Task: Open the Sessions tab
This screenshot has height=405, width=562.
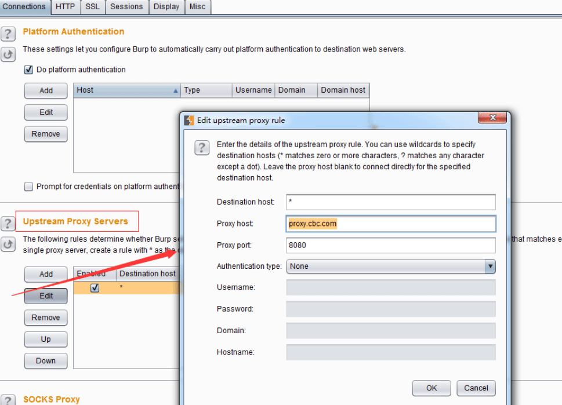Action: coord(126,7)
